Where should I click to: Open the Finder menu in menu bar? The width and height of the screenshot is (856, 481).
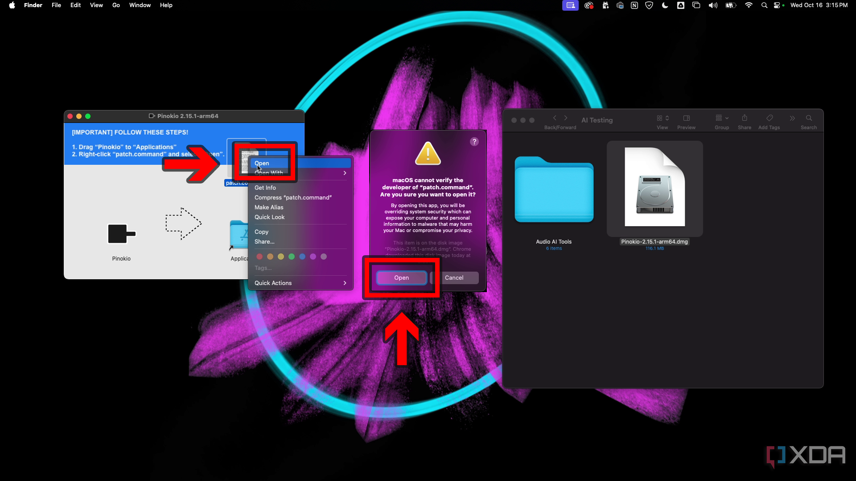point(33,5)
